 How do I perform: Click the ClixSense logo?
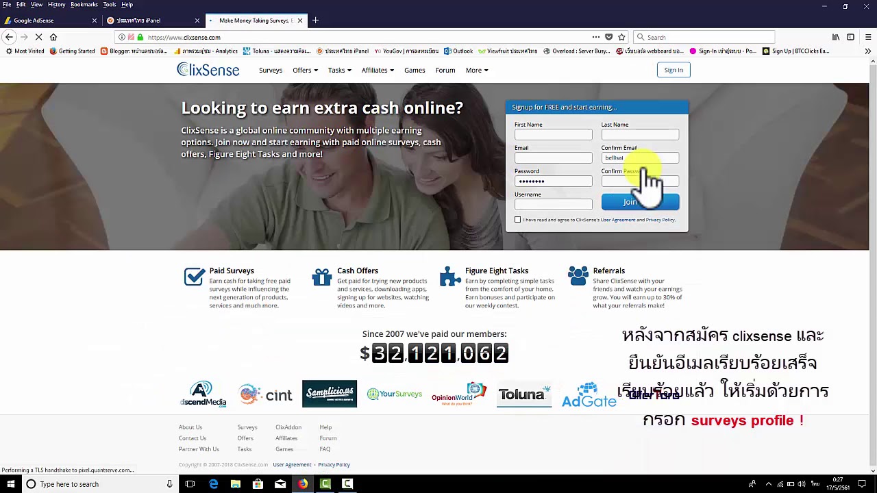point(208,69)
